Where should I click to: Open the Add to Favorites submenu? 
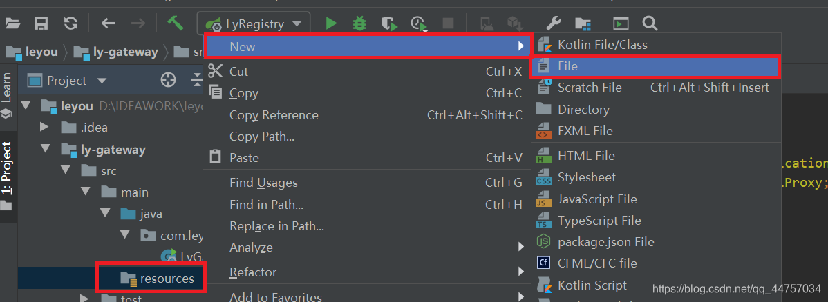(x=366, y=296)
